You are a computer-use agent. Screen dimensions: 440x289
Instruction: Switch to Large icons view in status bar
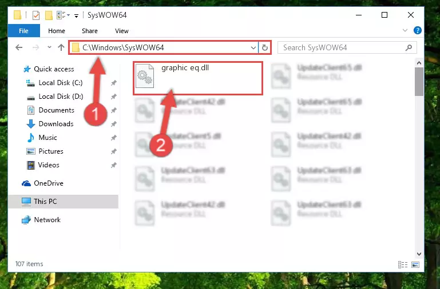[x=415, y=264]
